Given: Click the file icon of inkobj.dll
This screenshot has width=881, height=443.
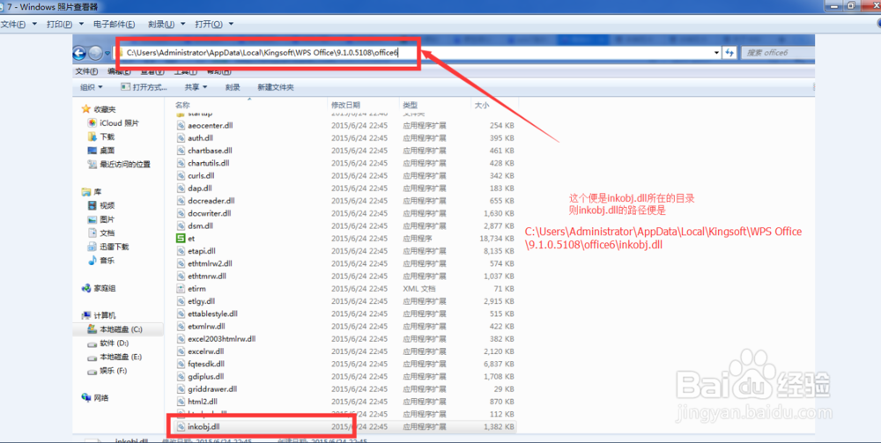Looking at the screenshot, I should pos(181,427).
